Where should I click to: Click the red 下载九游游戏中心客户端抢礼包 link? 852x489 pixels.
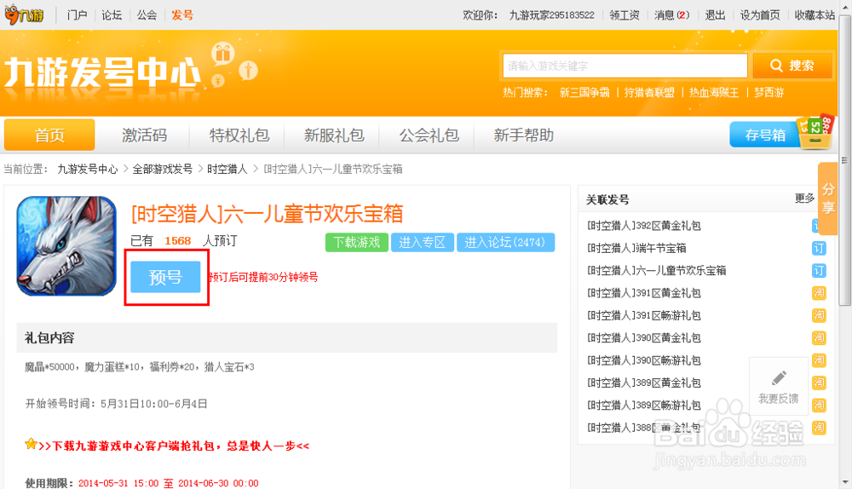click(x=174, y=446)
